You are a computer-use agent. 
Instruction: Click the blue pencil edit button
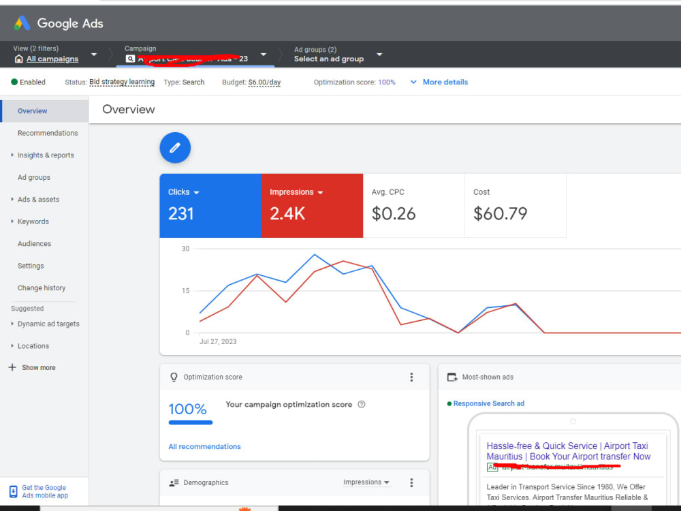[x=175, y=148]
